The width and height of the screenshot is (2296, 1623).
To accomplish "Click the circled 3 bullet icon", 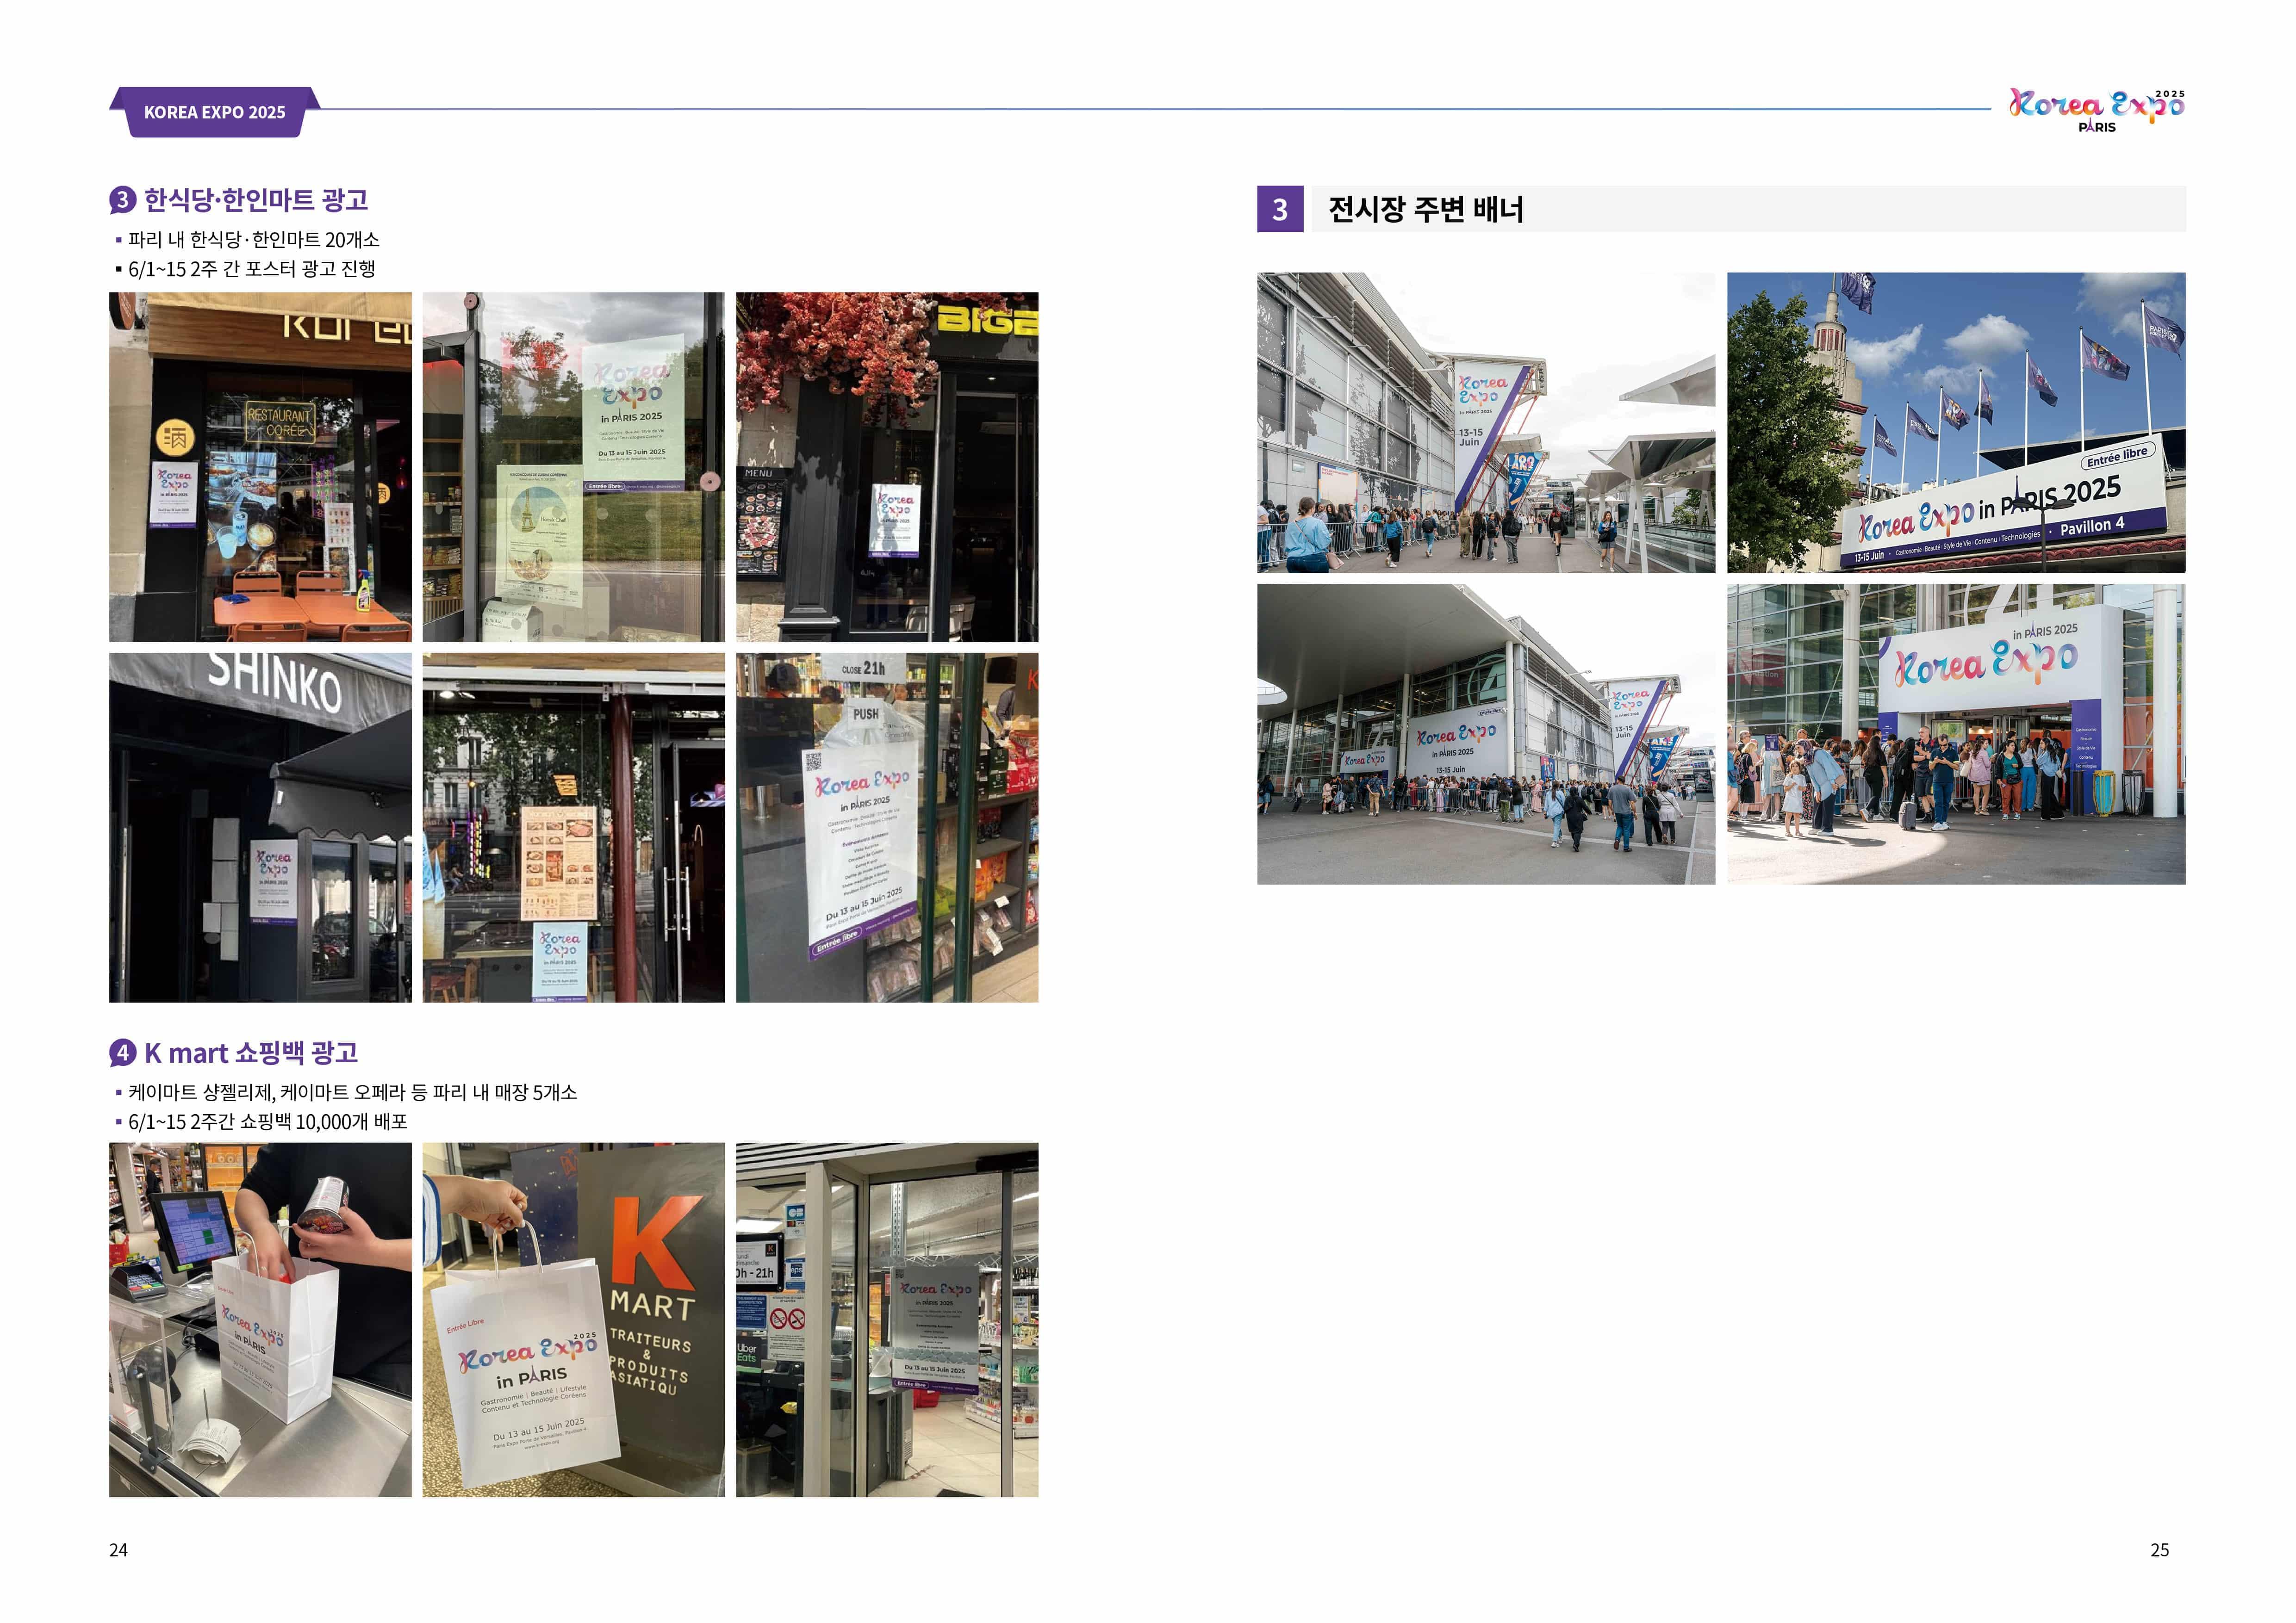I will pos(122,200).
